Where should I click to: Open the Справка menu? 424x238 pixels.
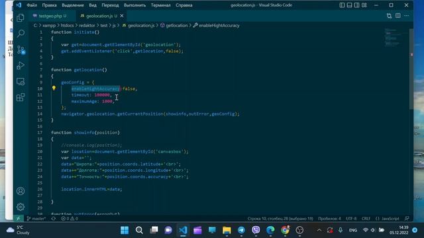(x=184, y=5)
